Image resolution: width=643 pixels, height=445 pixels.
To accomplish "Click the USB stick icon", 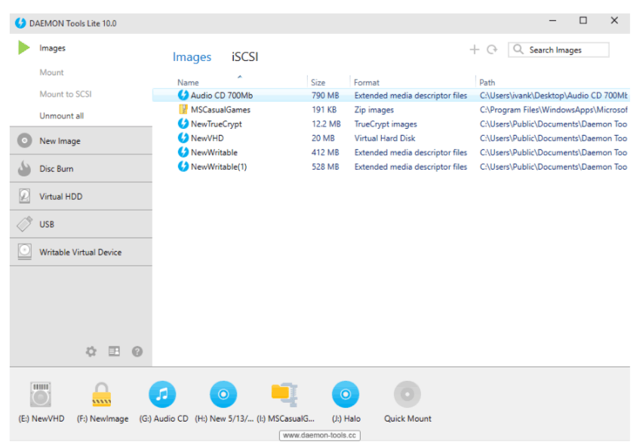I will (x=25, y=224).
